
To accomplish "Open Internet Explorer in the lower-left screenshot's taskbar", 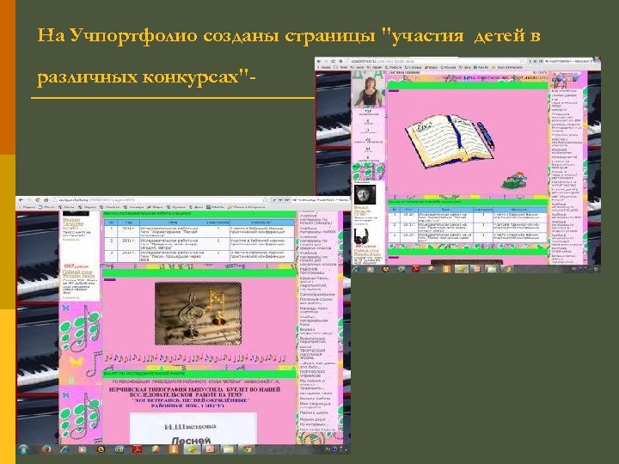I will [64, 449].
